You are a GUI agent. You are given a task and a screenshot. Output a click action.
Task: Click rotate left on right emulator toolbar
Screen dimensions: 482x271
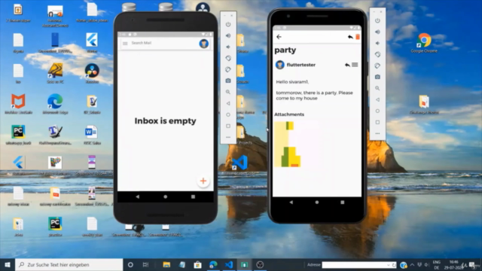[x=377, y=54]
